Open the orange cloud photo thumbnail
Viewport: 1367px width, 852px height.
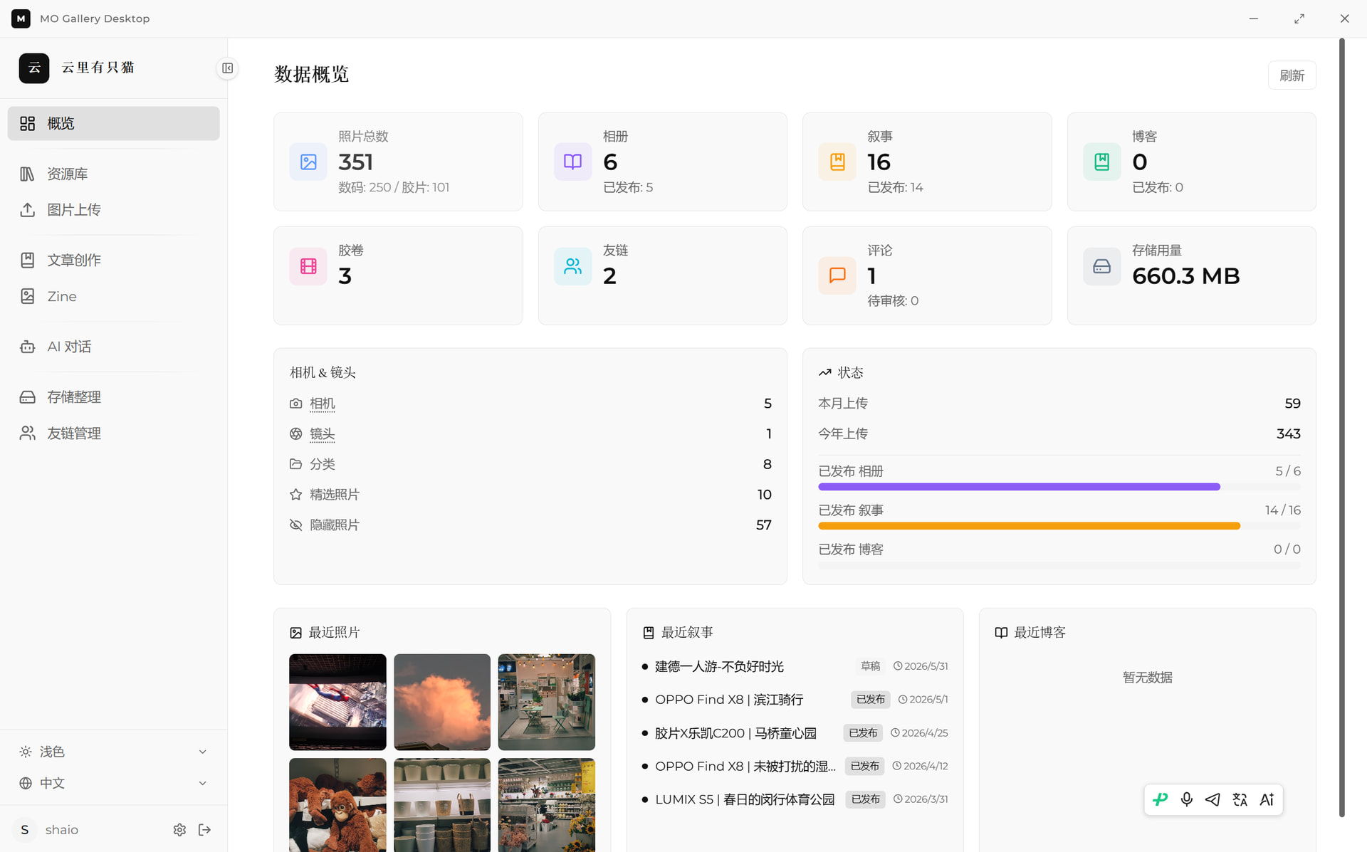(442, 702)
